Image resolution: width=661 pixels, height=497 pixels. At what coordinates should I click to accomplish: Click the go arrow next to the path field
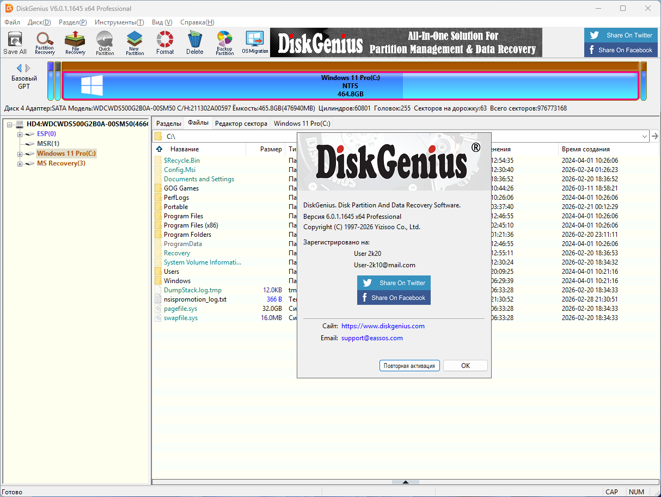655,136
